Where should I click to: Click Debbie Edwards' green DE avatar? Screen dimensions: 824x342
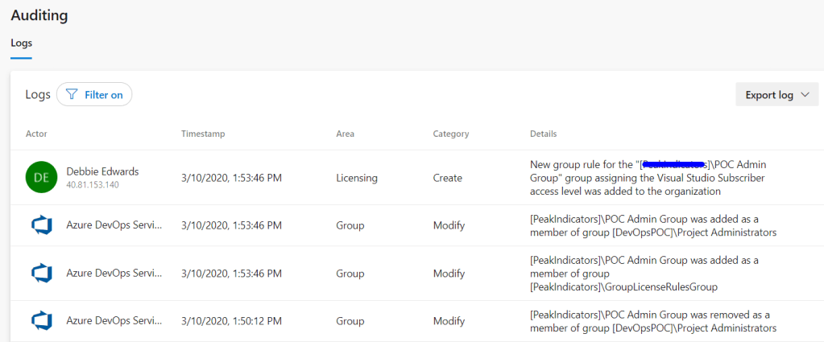(39, 177)
